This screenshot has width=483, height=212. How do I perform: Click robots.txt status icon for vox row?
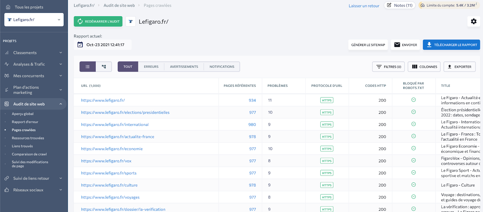pyautogui.click(x=414, y=160)
